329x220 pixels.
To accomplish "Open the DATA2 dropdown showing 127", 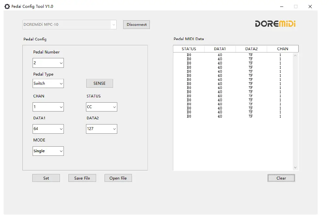I will pos(102,129).
